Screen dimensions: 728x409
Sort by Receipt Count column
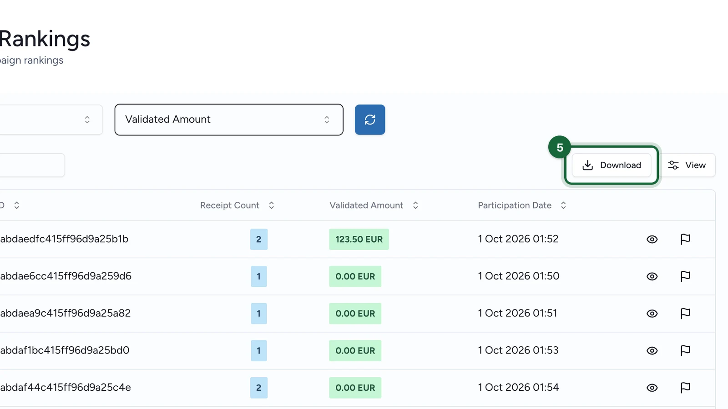[x=237, y=205]
